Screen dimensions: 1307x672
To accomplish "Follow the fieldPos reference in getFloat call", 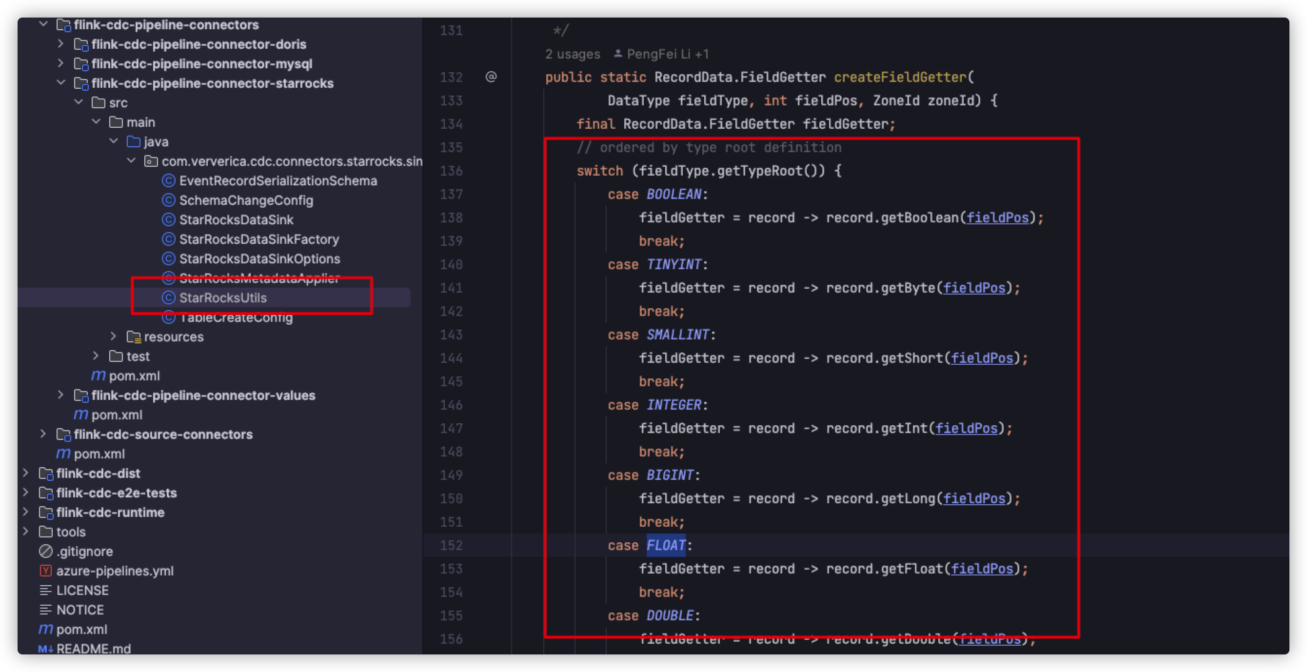I will 982,569.
